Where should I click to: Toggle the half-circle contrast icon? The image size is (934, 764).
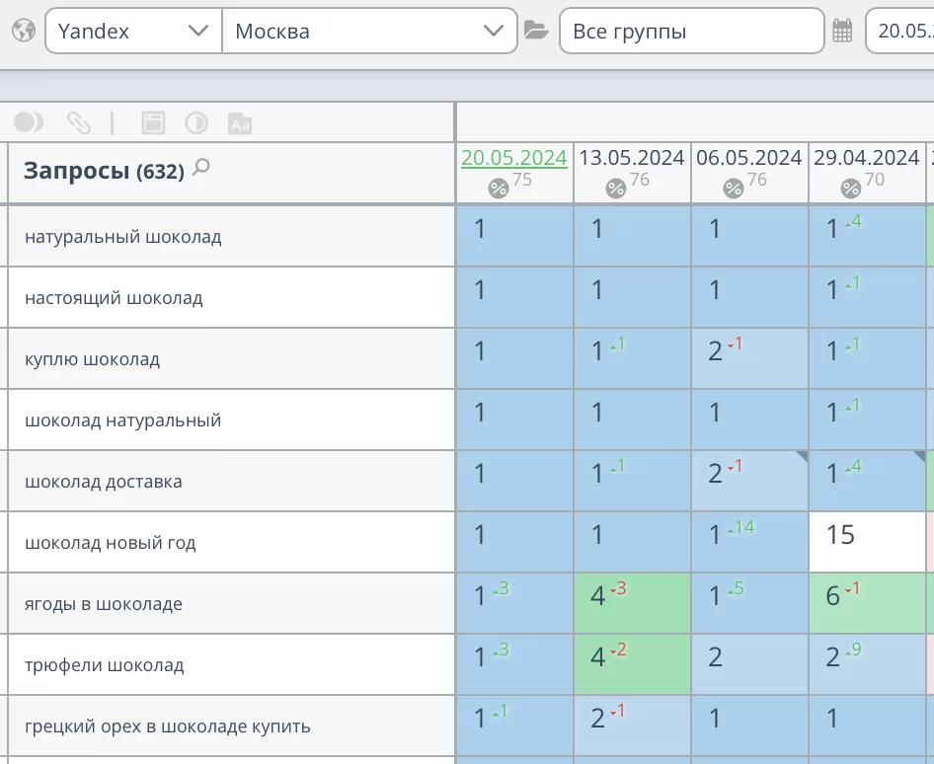pos(196,123)
